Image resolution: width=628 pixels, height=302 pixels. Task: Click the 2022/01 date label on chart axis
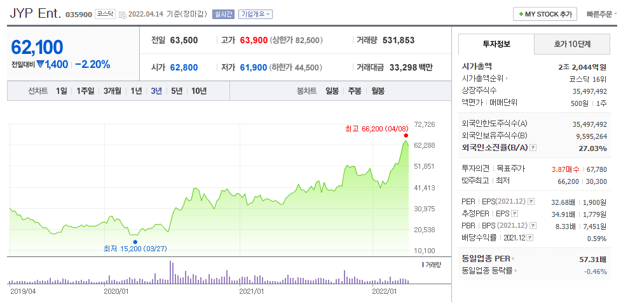click(x=383, y=291)
